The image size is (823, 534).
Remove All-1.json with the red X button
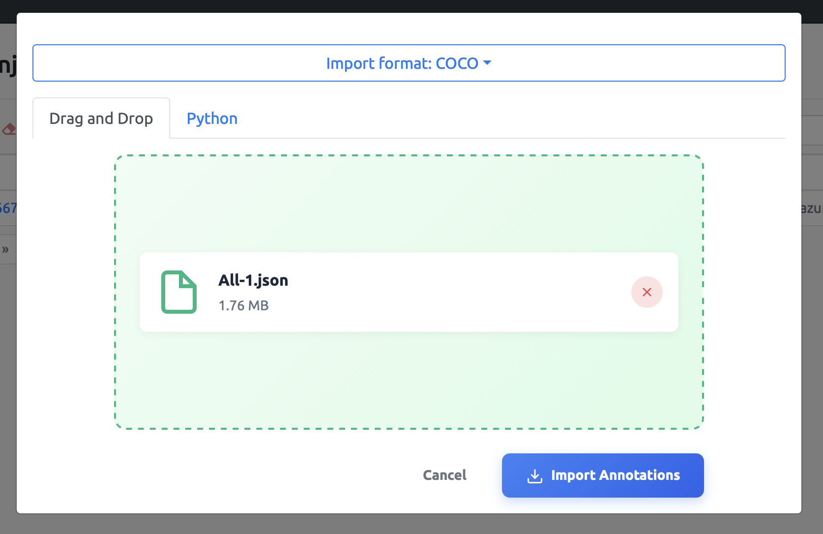647,292
